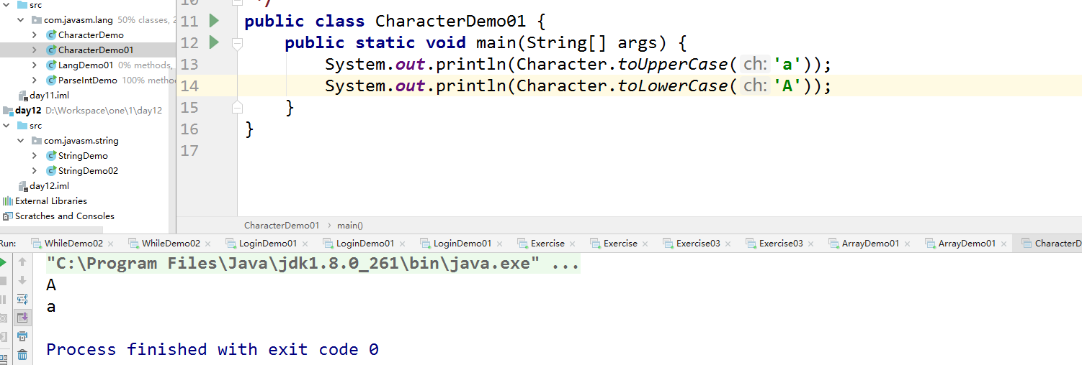This screenshot has width=1082, height=365.
Task: Toggle soft-wrap in the Run console
Action: 22,299
